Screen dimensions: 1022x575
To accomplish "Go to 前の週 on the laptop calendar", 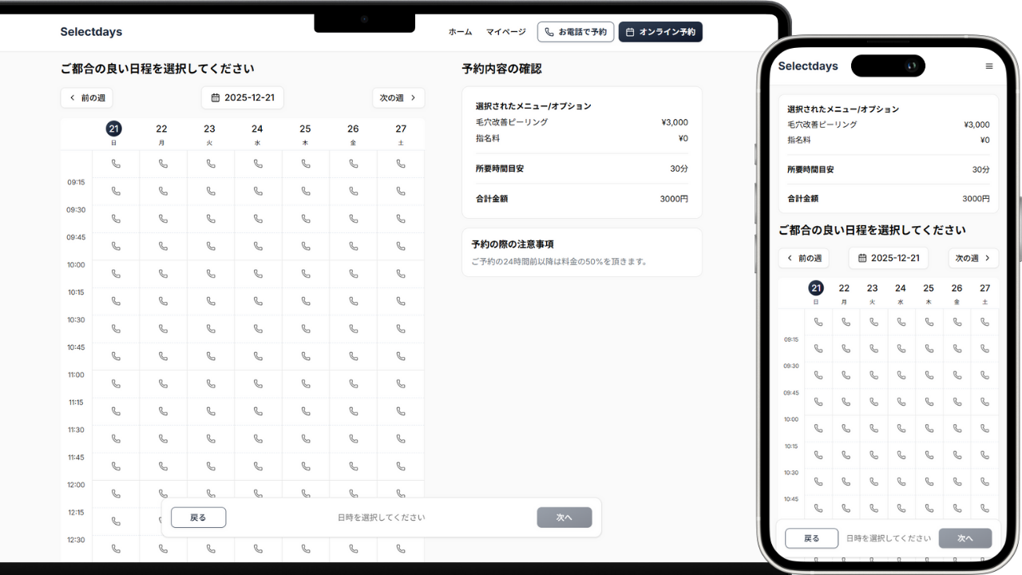I will [86, 97].
